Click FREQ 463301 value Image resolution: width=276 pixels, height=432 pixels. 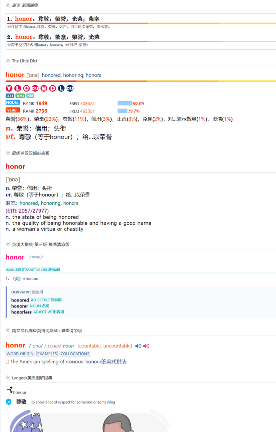87,111
